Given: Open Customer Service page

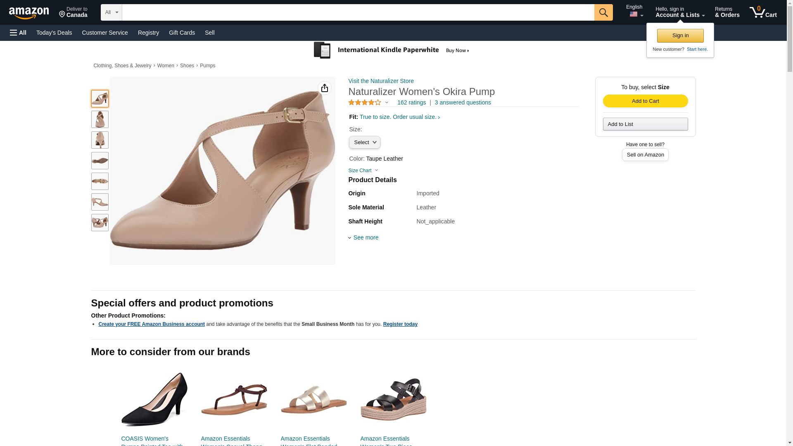Looking at the screenshot, I should pyautogui.click(x=105, y=33).
